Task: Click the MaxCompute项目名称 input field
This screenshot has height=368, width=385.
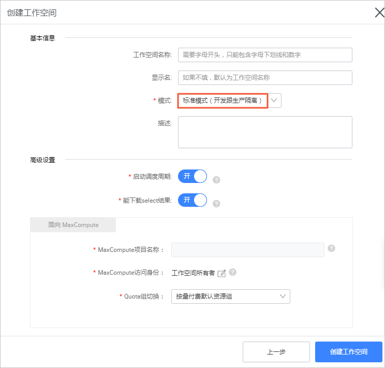Action: click(x=247, y=250)
